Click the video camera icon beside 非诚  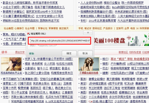pyautogui.click(x=90, y=102)
